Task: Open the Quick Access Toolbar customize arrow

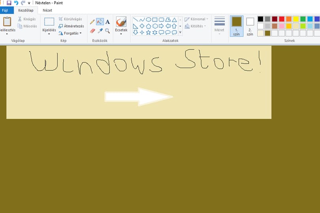Action: click(x=29, y=3)
